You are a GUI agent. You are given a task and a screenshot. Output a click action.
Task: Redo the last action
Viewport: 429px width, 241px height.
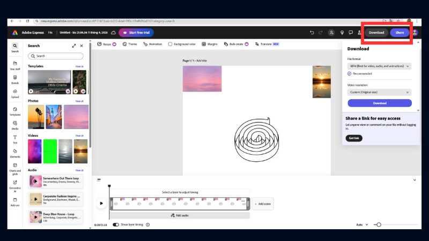click(321, 33)
